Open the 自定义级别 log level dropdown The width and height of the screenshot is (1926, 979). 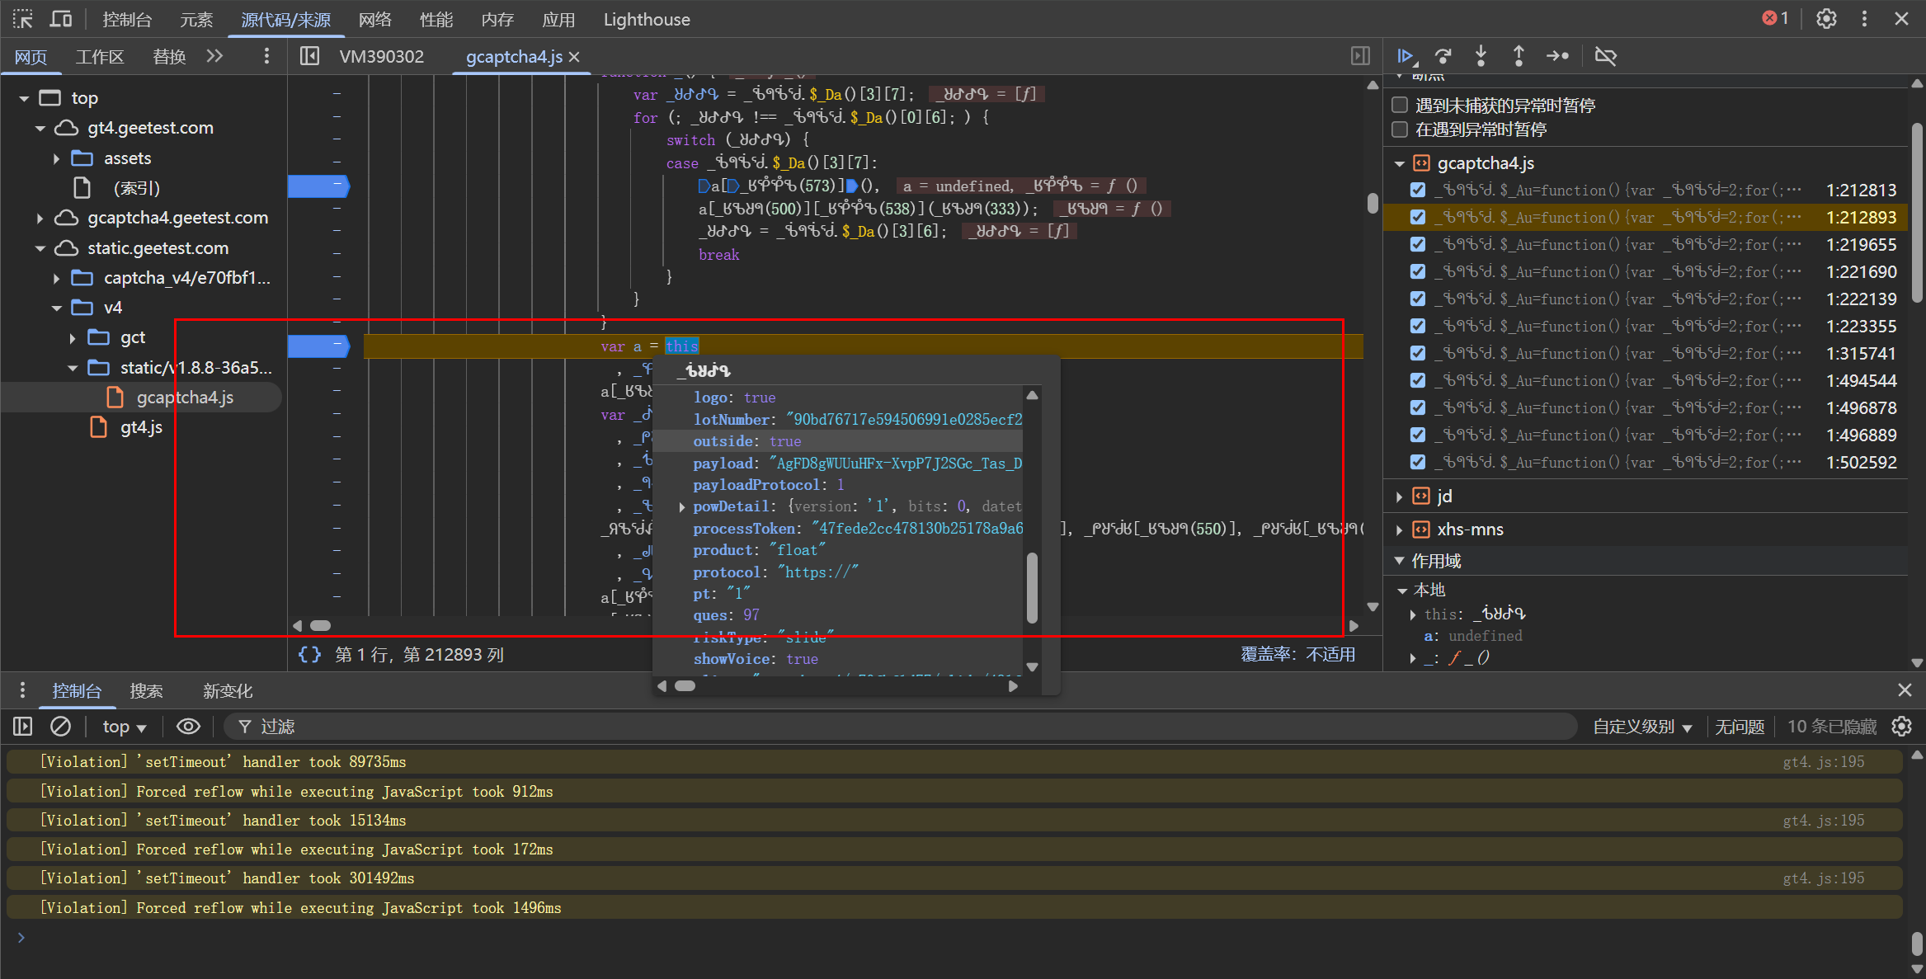pyautogui.click(x=1641, y=726)
